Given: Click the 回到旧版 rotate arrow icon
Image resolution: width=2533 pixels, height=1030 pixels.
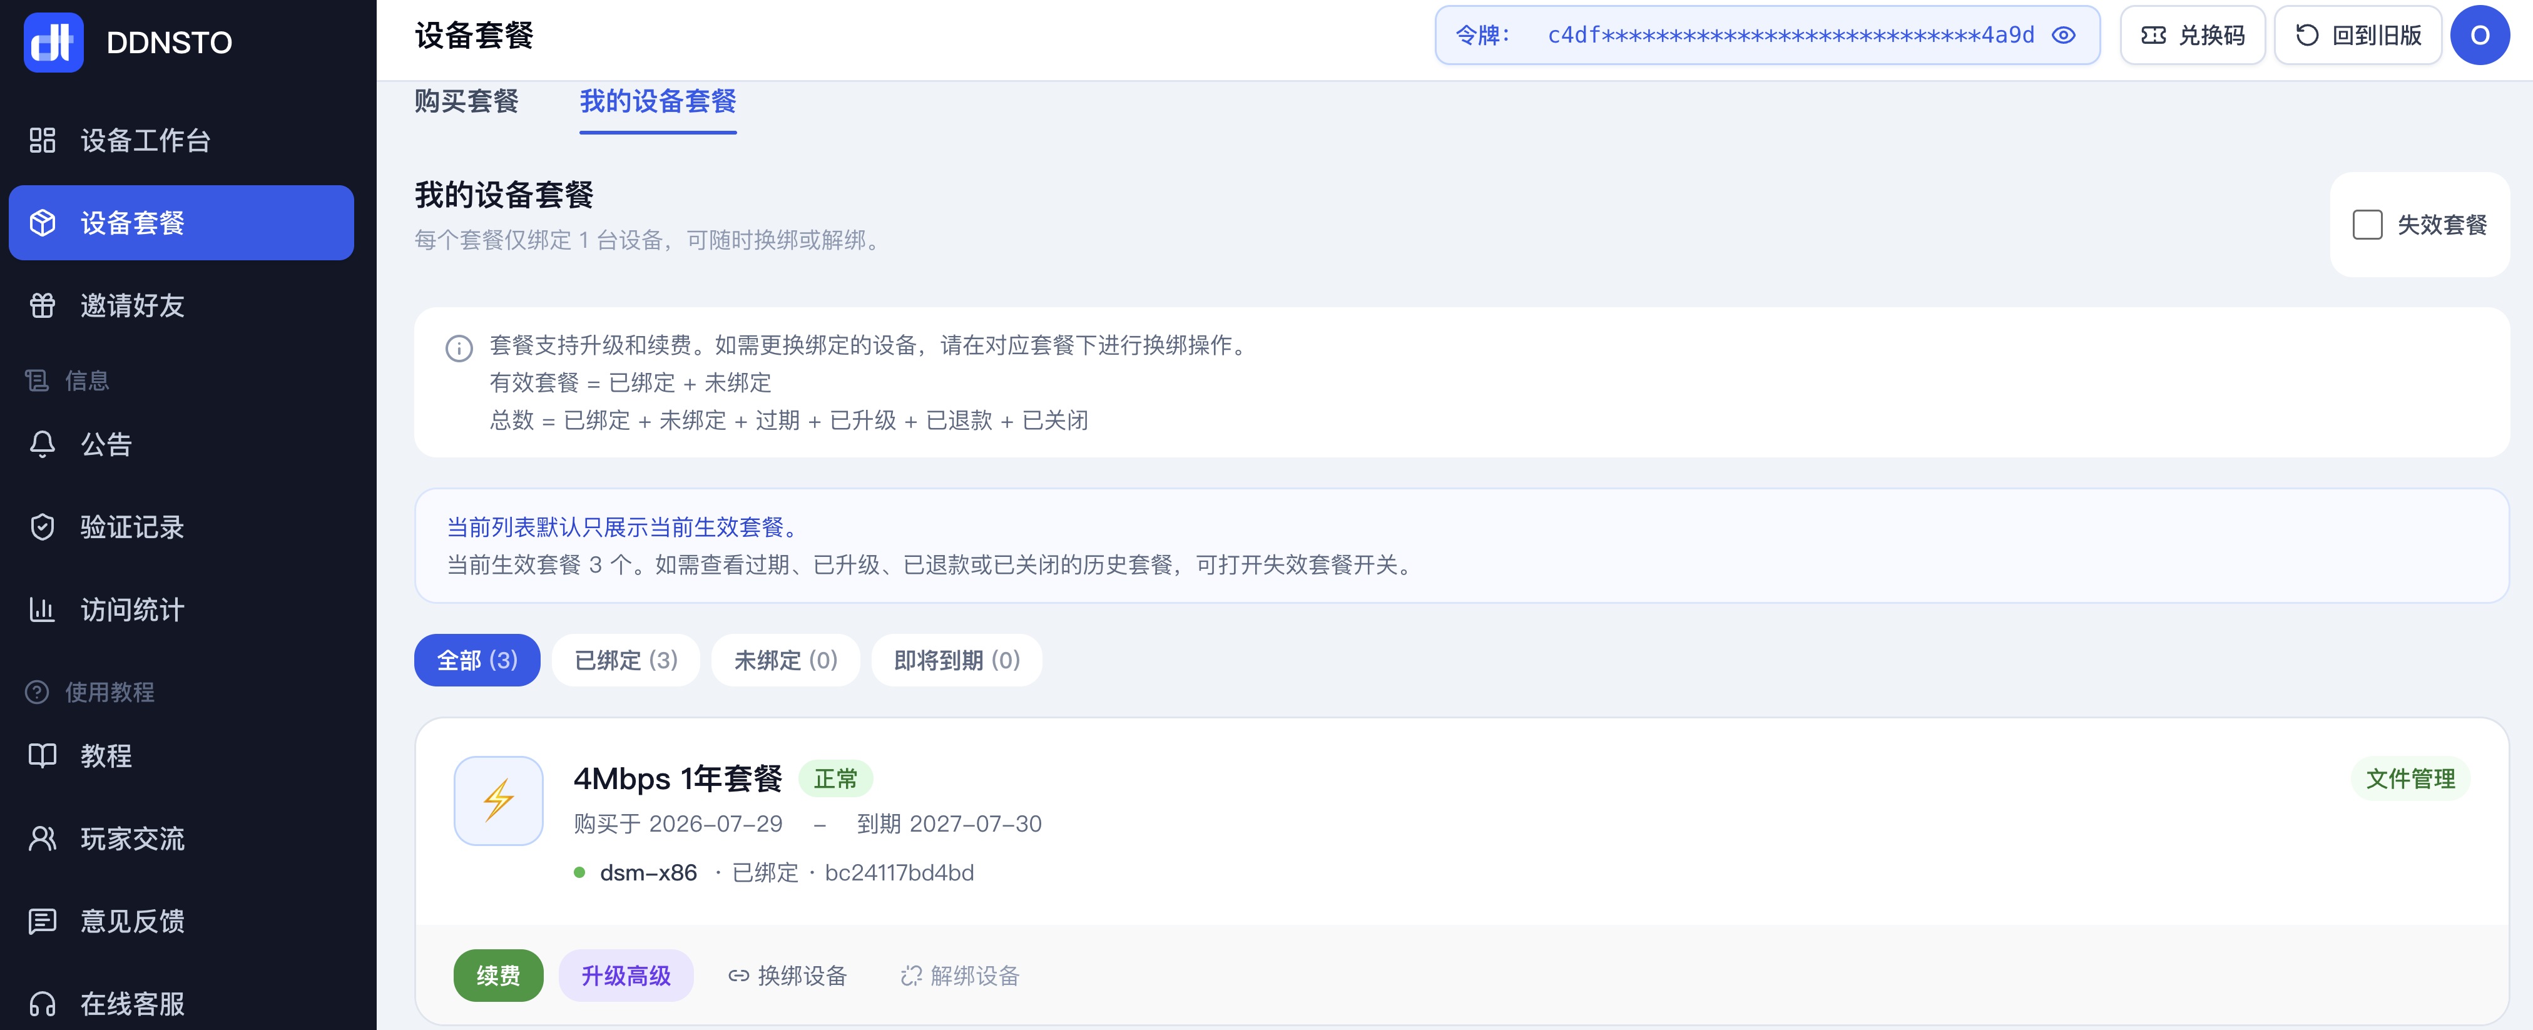Looking at the screenshot, I should 2307,36.
